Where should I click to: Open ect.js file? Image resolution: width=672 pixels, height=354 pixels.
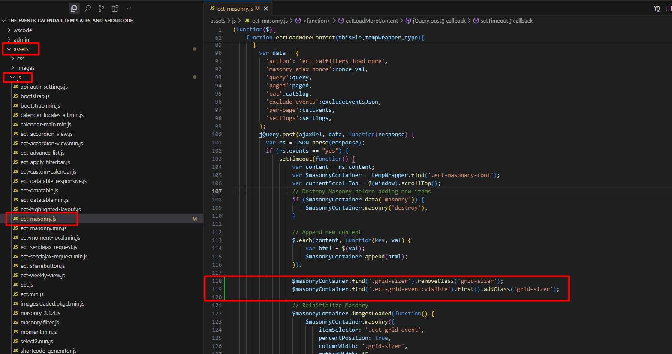tap(27, 285)
